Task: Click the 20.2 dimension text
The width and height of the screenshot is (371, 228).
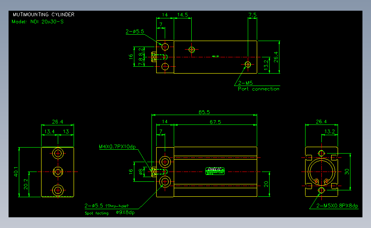Action: (x=26, y=184)
